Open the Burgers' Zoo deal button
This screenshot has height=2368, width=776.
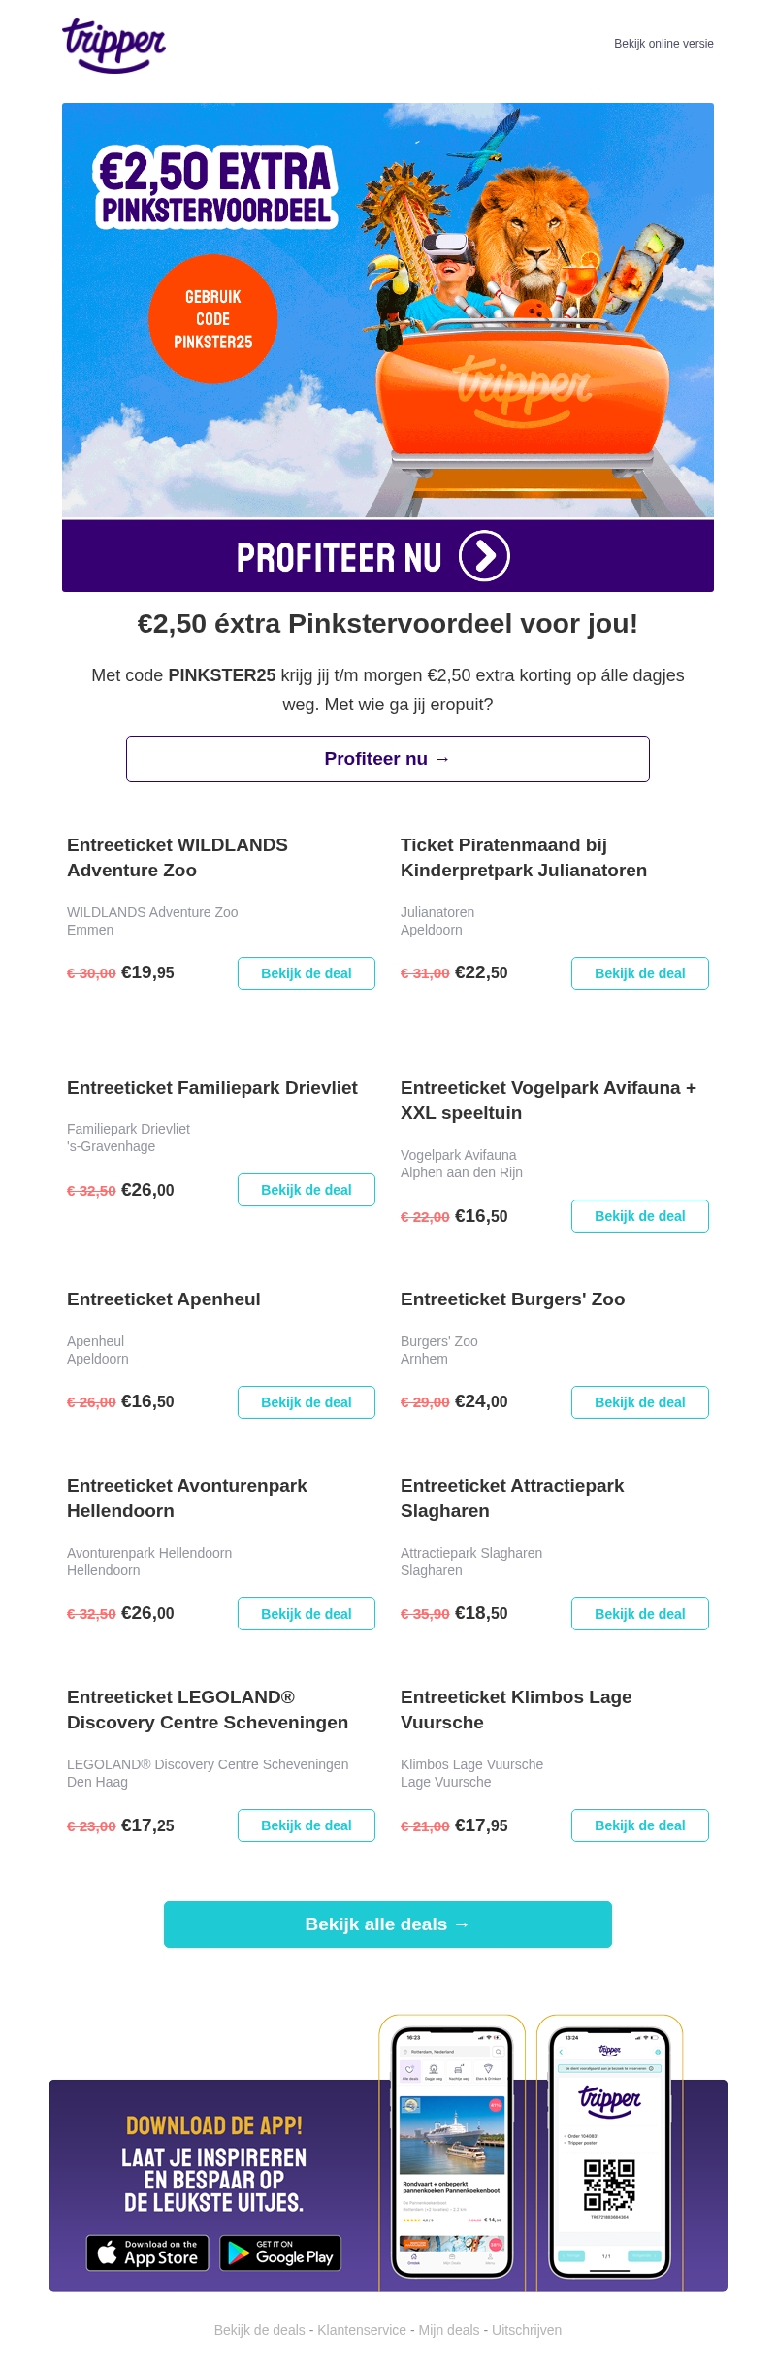[x=640, y=1402]
